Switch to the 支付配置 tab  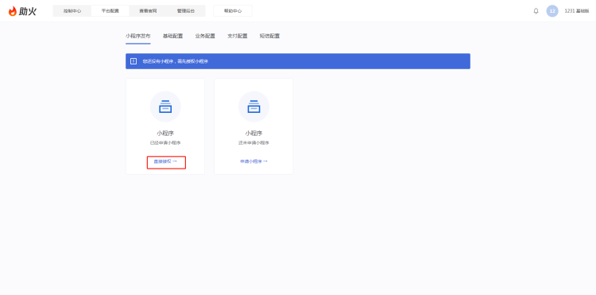238,36
